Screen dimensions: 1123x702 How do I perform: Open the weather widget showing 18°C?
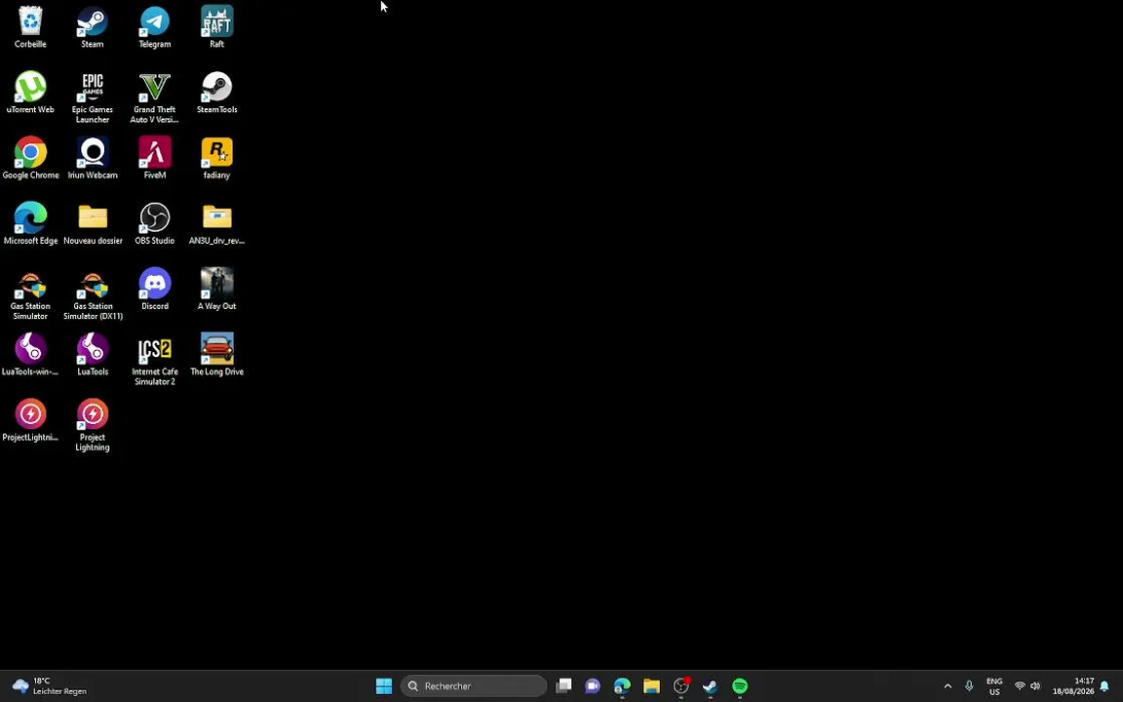50,686
